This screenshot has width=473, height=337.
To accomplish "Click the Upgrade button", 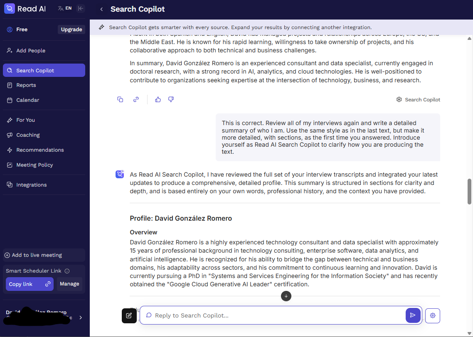I will (71, 30).
